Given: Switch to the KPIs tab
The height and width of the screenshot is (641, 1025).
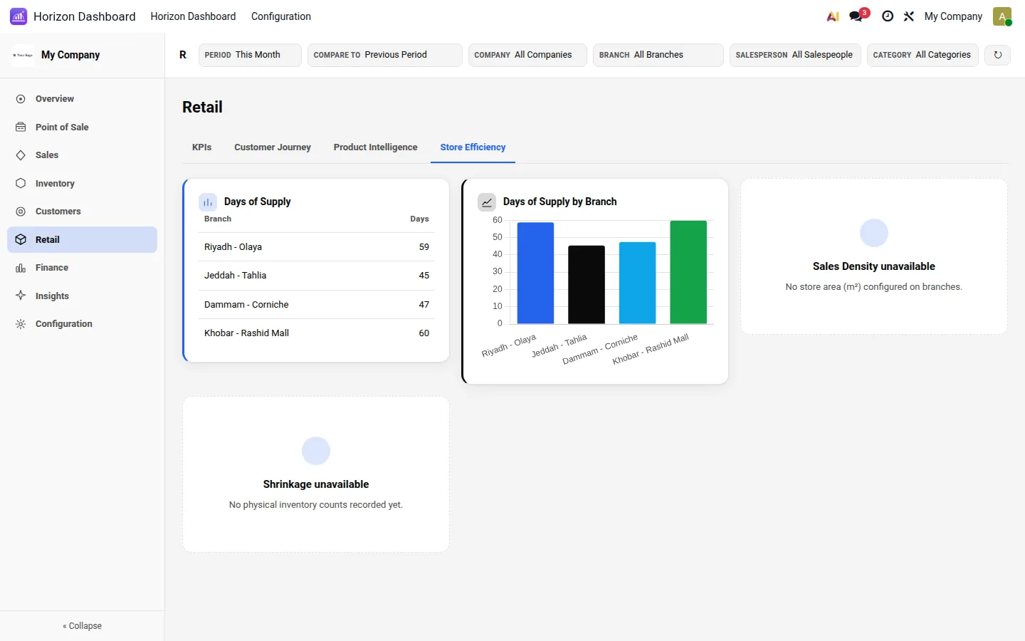Looking at the screenshot, I should pyautogui.click(x=202, y=147).
